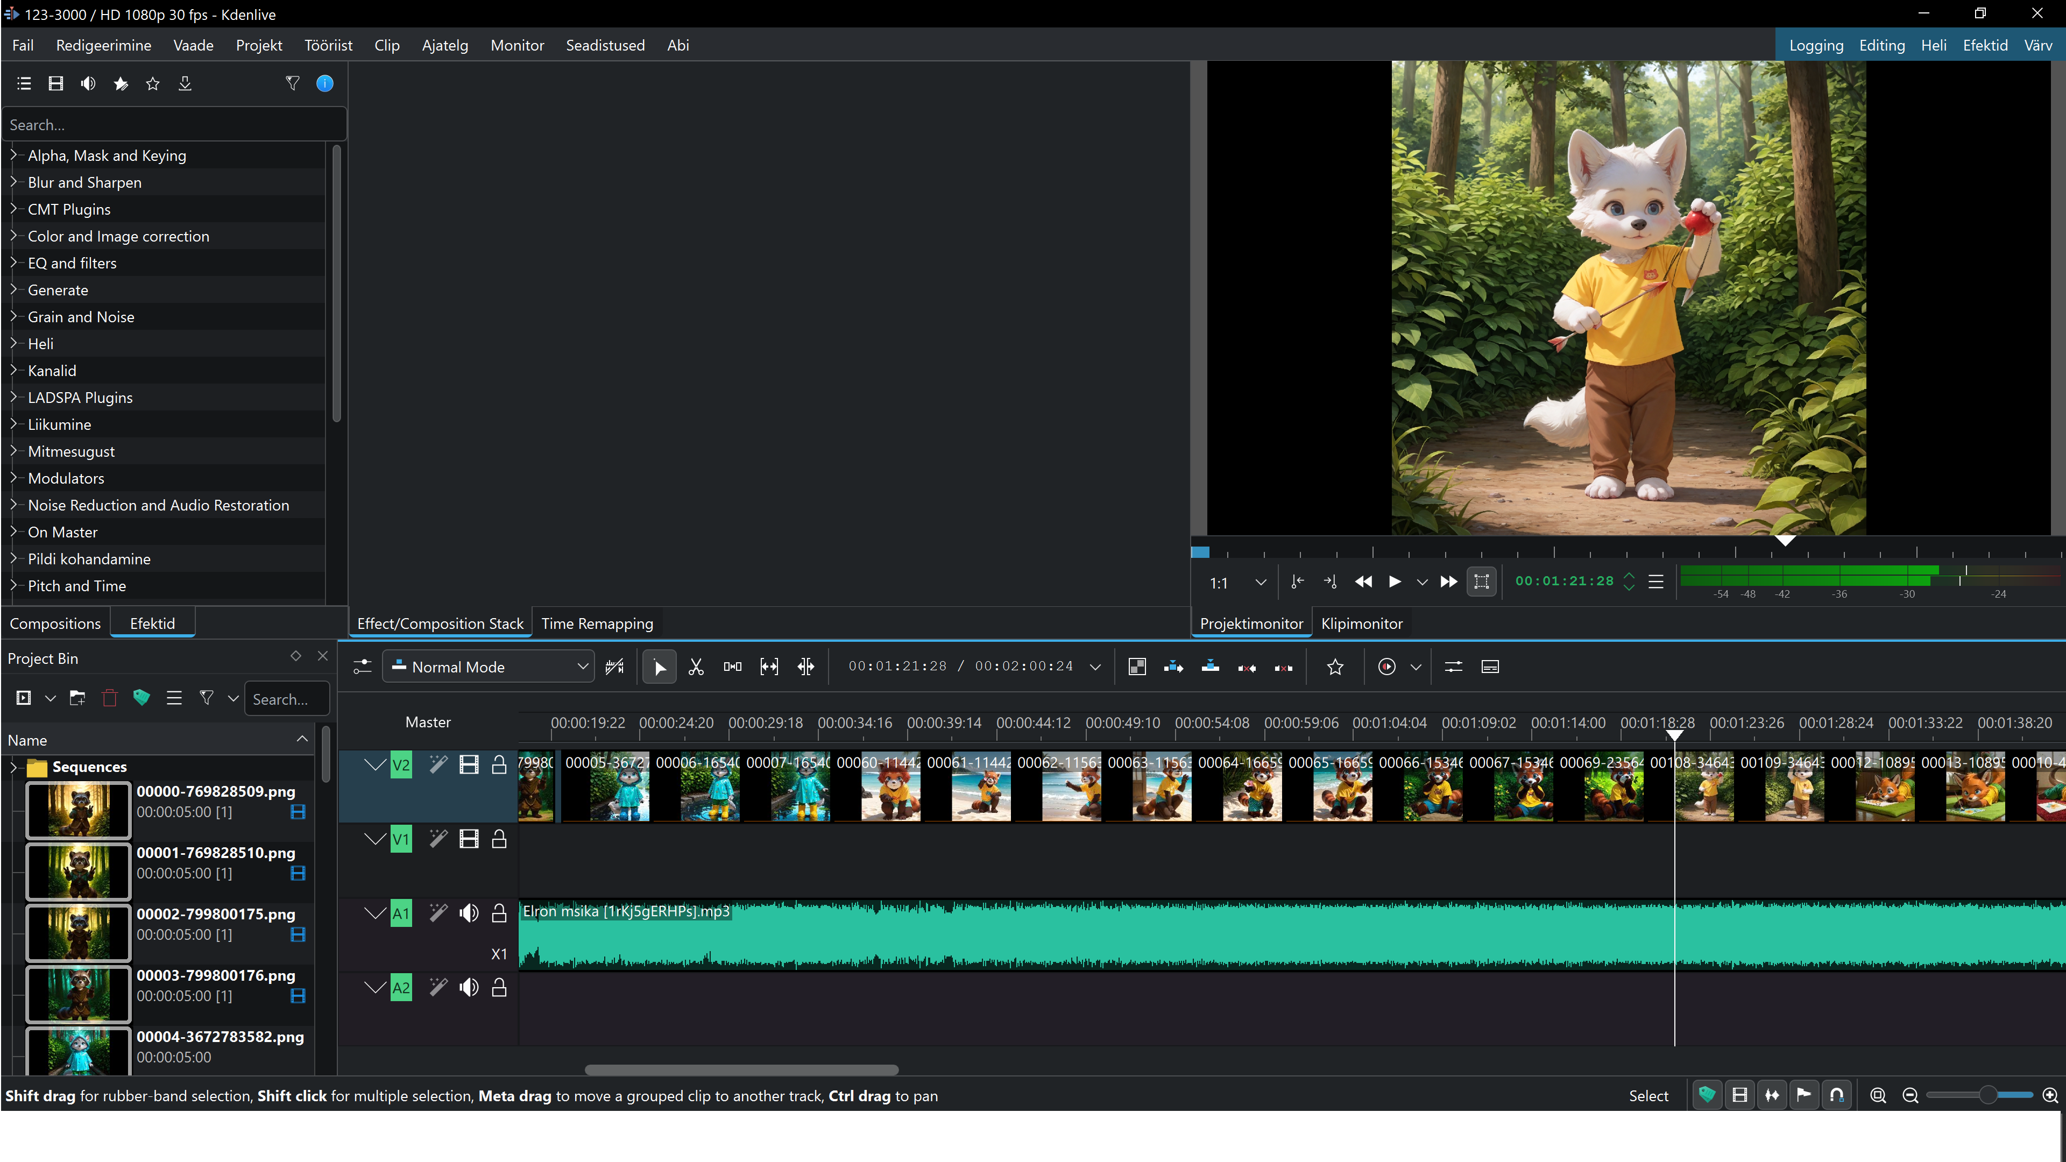The height and width of the screenshot is (1162, 2066).
Task: Switch to the Editing workspace layout
Action: (1881, 46)
